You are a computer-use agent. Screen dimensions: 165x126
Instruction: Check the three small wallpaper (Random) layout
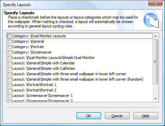[x=10, y=79]
